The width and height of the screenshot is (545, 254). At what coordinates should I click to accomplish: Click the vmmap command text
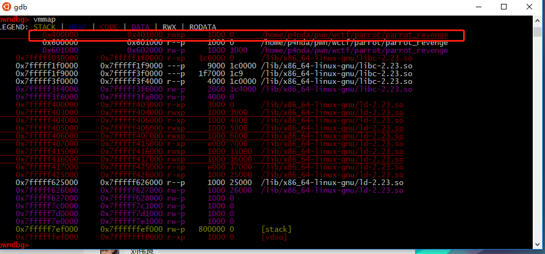click(44, 19)
